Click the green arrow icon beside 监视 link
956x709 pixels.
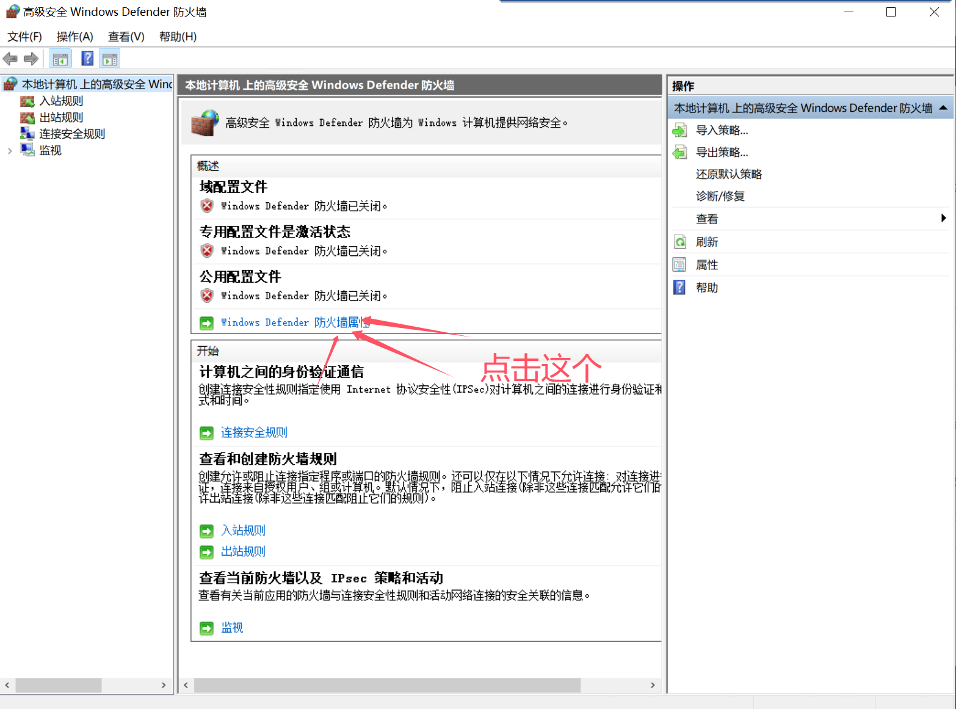point(207,628)
